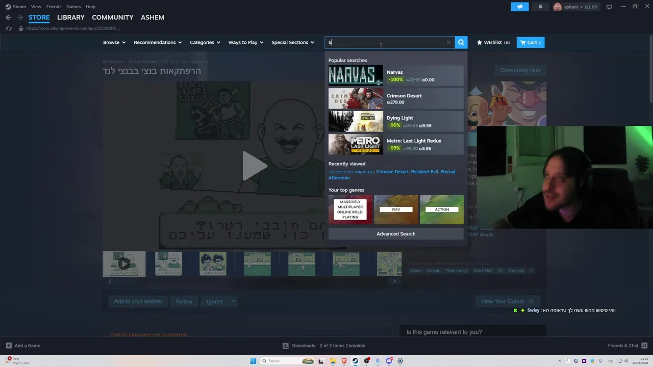This screenshot has width=653, height=367.
Task: Open the Games menu
Action: coord(73,7)
